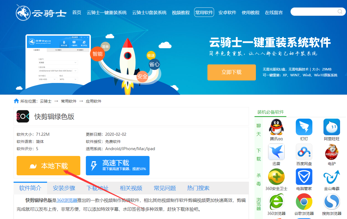Open the 钉钉 app icon
The width and height of the screenshot is (347, 219).
[304, 127]
